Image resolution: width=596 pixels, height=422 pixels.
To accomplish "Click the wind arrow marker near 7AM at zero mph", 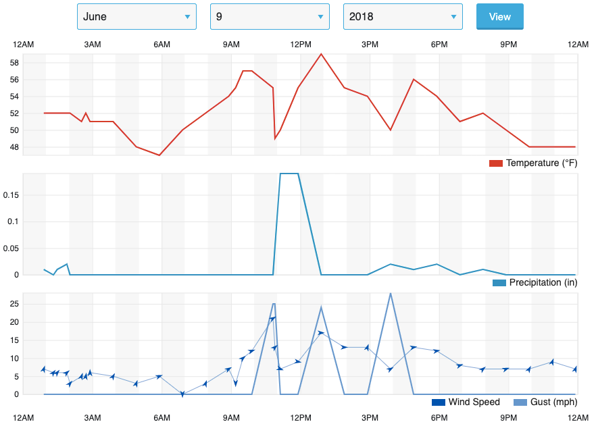I will coord(182,394).
